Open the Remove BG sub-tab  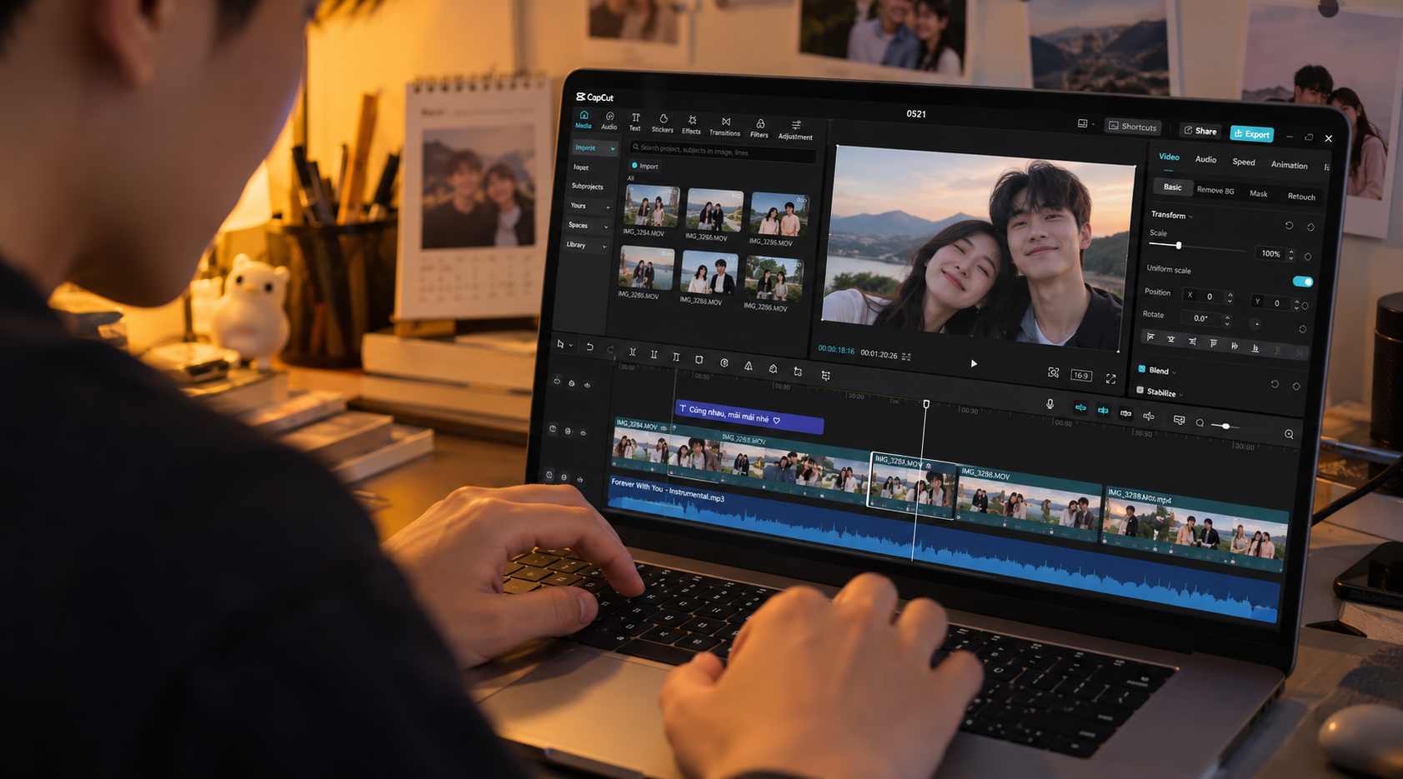coord(1215,190)
